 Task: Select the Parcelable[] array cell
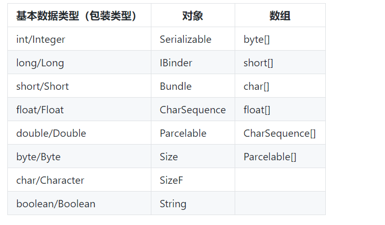(270, 157)
